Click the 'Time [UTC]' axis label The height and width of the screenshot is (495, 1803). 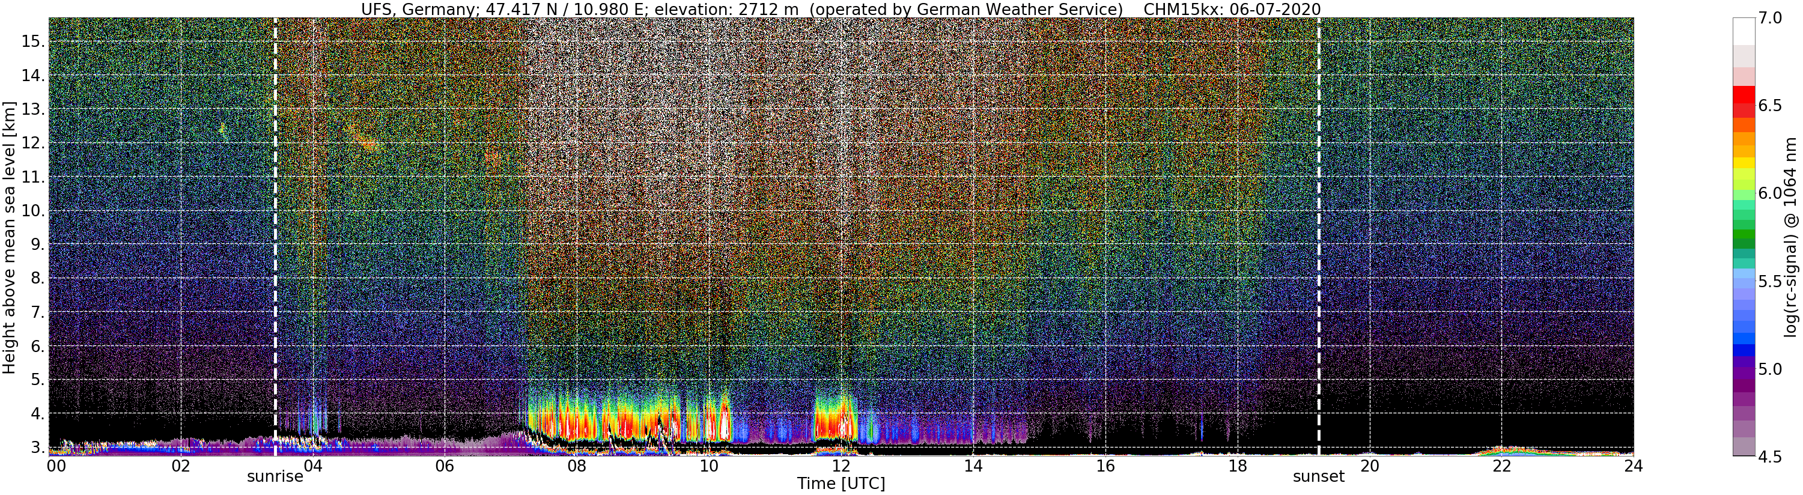click(841, 484)
